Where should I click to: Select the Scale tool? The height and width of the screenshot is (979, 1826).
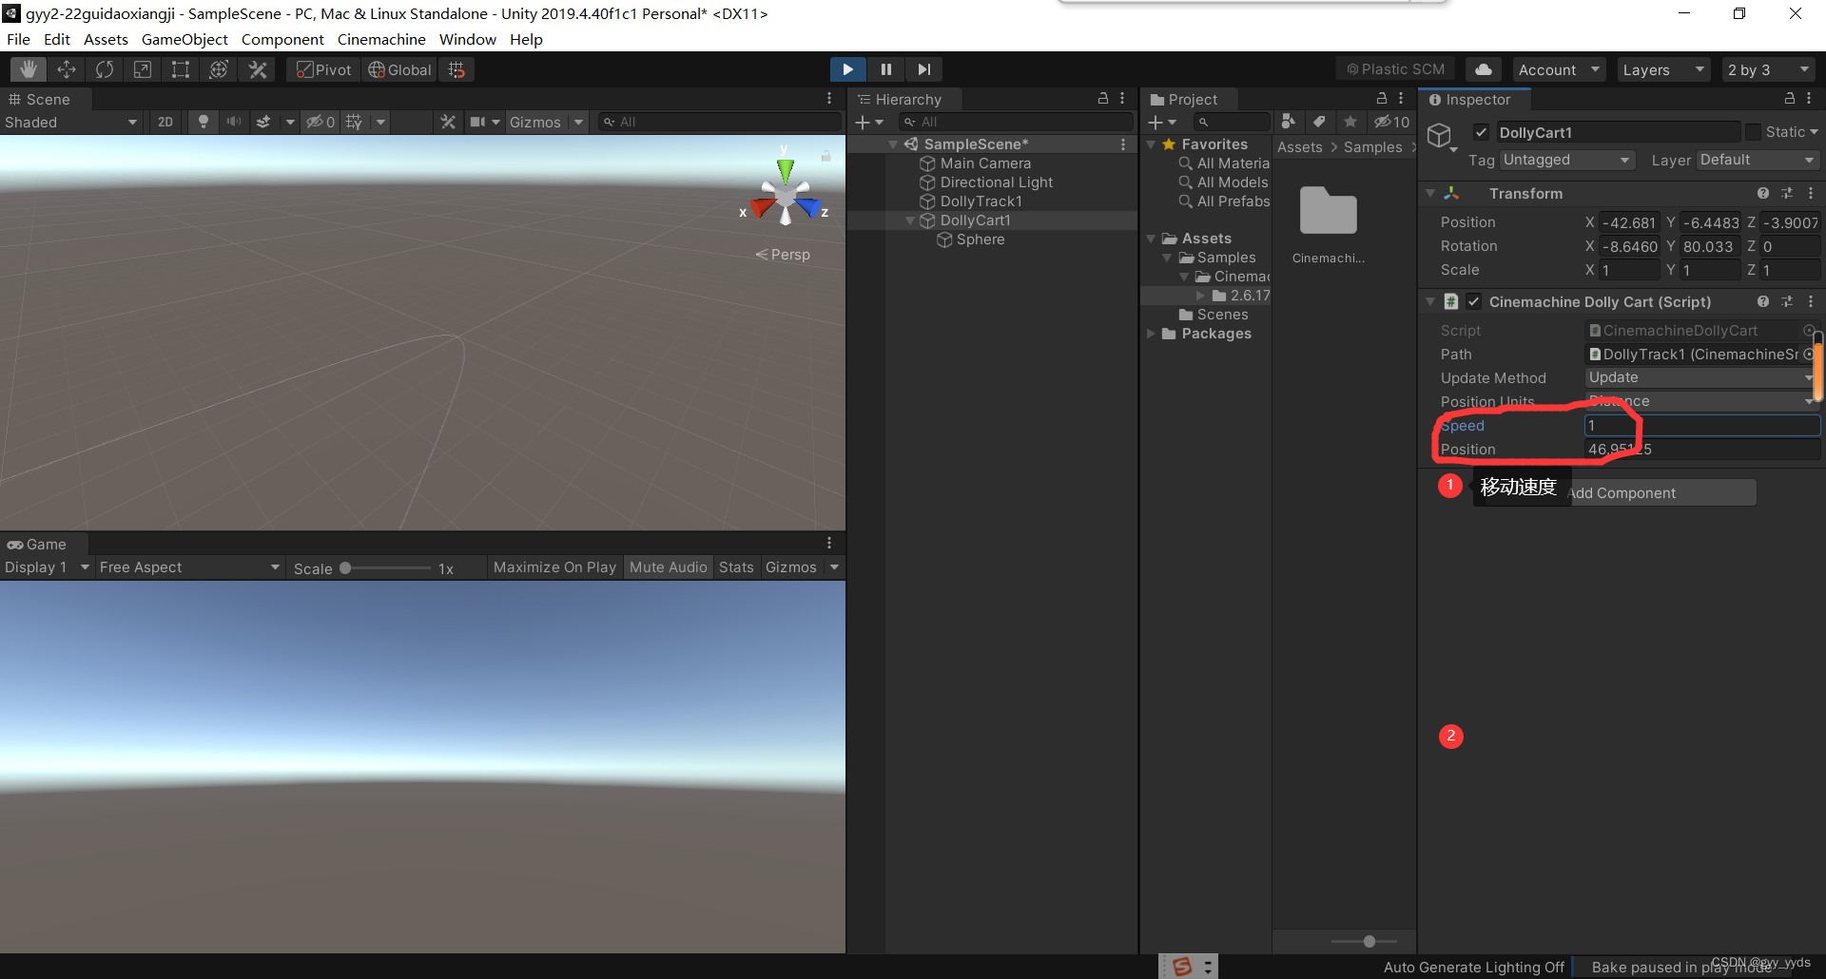pyautogui.click(x=143, y=68)
